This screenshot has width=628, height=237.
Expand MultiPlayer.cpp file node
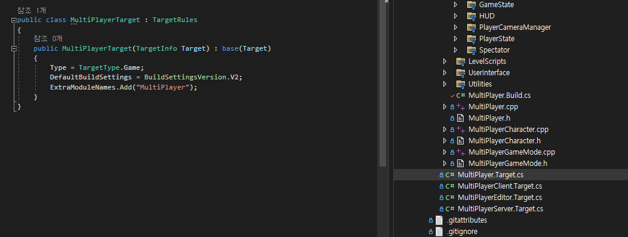coord(445,107)
